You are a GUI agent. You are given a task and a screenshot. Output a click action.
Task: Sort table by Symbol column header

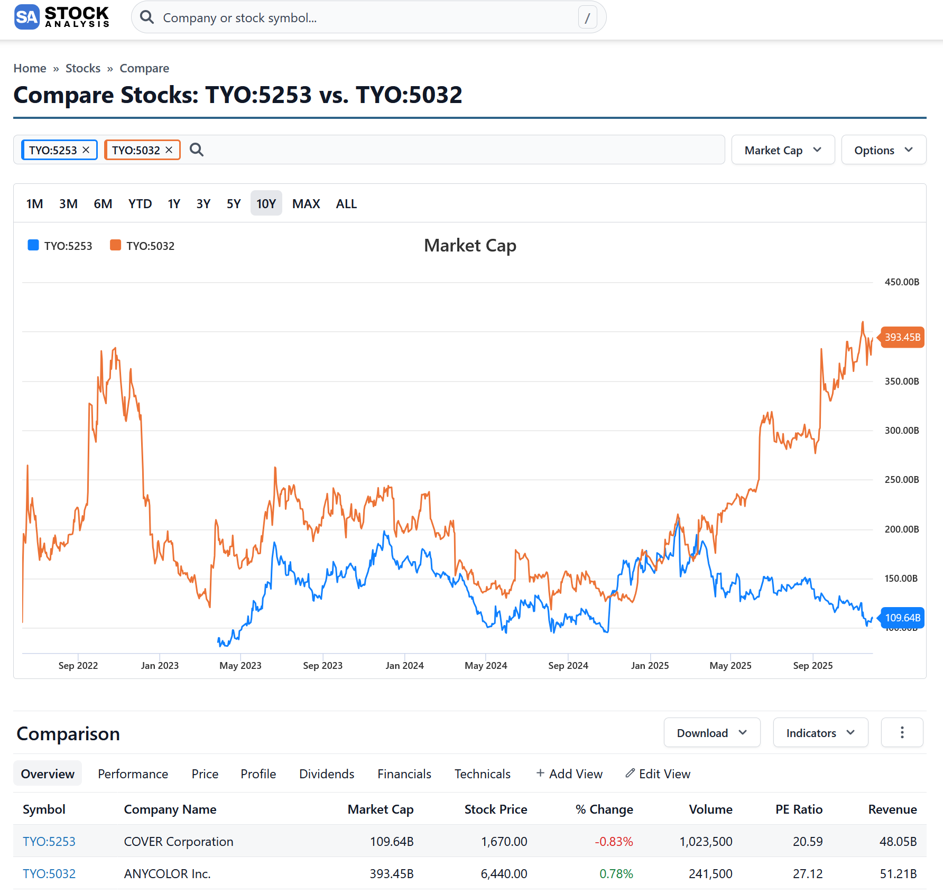pos(44,809)
